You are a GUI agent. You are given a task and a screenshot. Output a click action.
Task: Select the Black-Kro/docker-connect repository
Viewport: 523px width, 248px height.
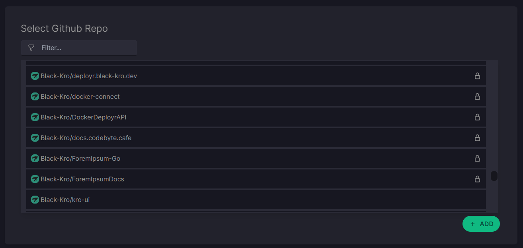click(80, 96)
